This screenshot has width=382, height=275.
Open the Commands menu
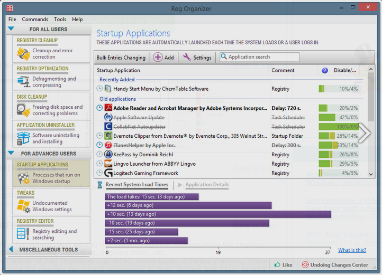[35, 19]
